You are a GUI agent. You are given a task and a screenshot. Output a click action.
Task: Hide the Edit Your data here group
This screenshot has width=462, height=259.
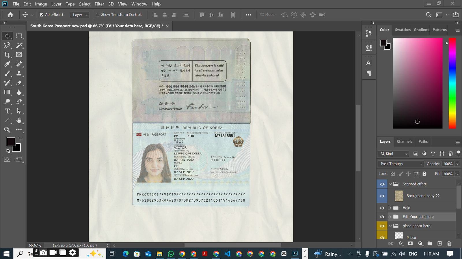pos(382,217)
